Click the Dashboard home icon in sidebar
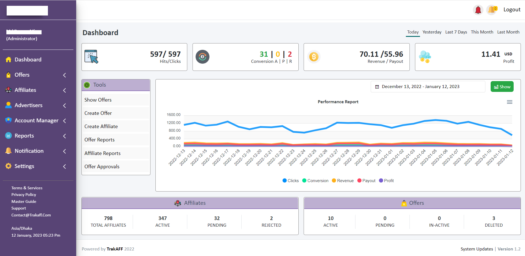 (8, 59)
